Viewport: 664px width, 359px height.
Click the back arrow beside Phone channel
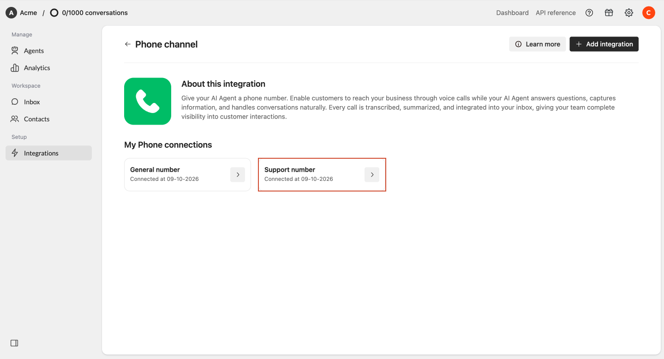click(128, 44)
